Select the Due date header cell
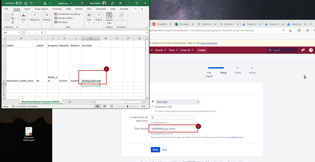 point(90,44)
